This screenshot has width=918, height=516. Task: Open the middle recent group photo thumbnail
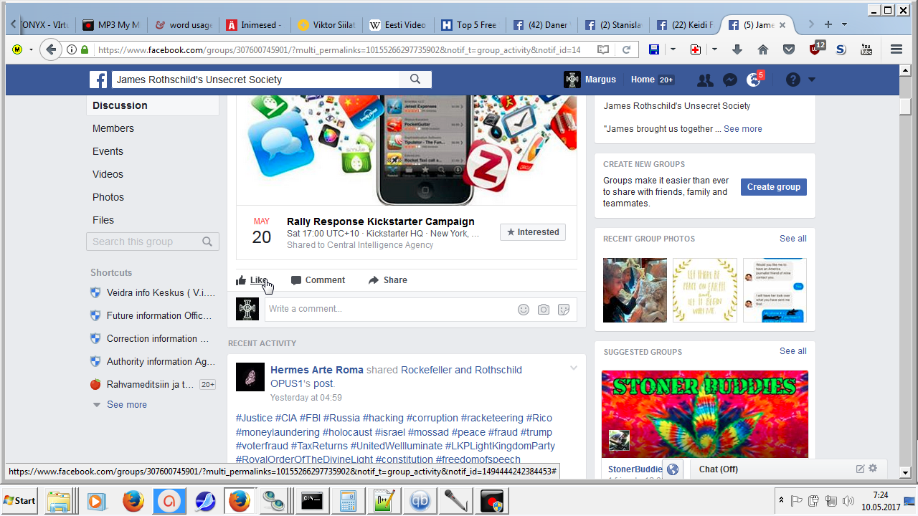point(705,290)
